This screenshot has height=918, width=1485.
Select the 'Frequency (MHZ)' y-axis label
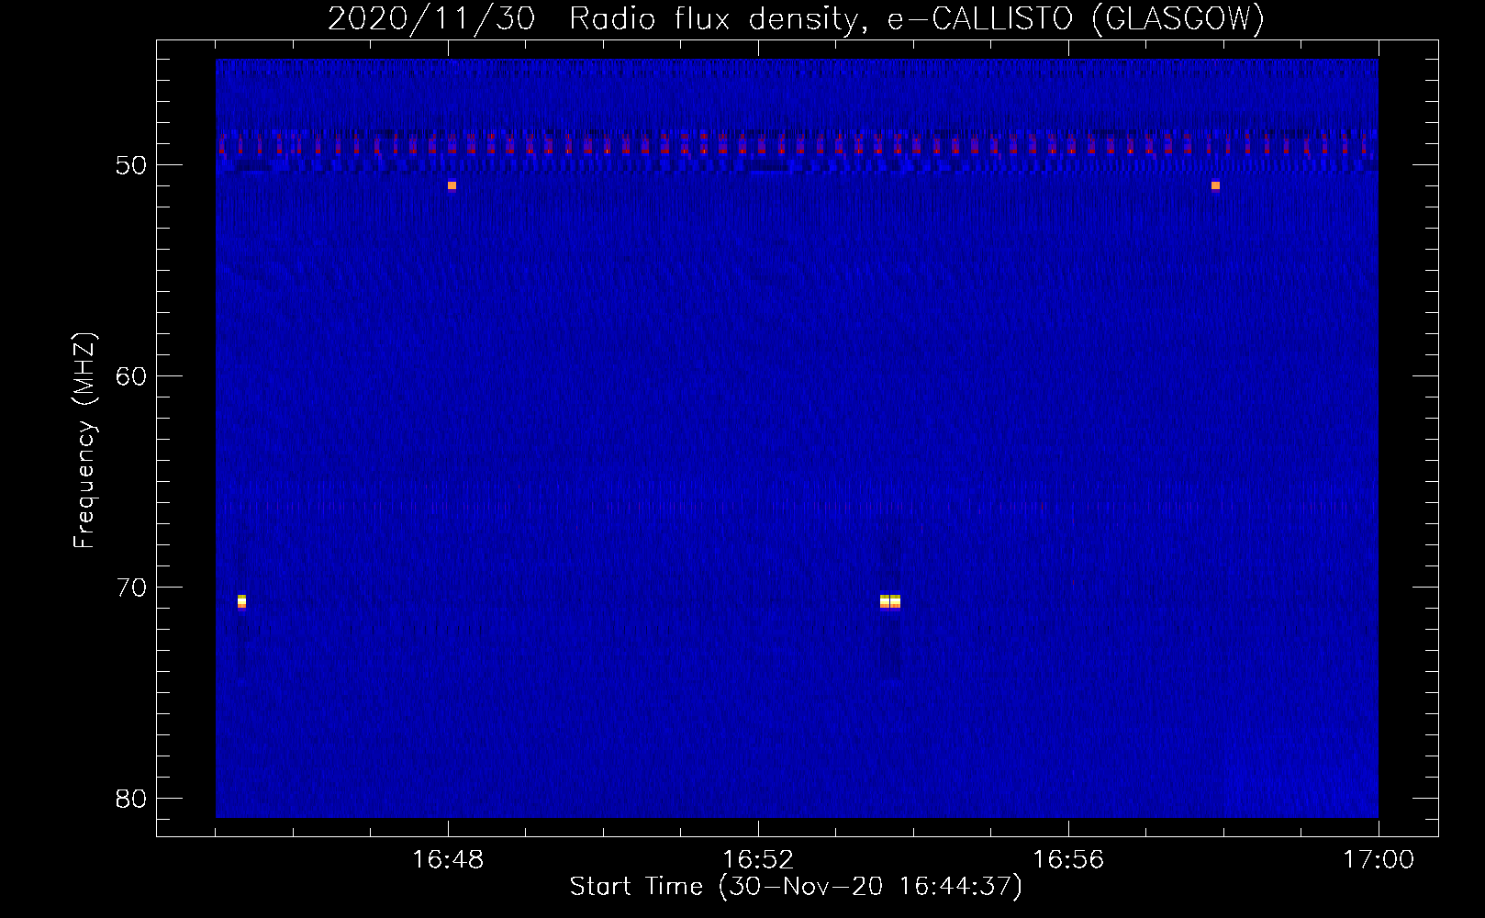[84, 441]
